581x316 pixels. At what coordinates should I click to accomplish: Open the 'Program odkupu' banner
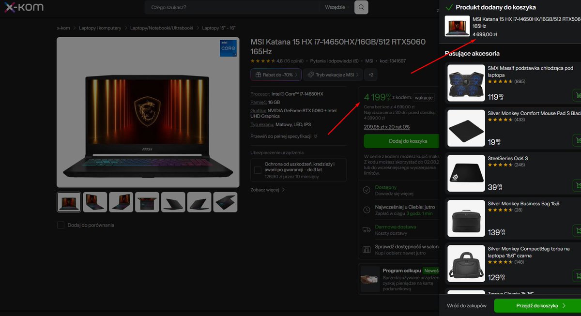point(399,279)
